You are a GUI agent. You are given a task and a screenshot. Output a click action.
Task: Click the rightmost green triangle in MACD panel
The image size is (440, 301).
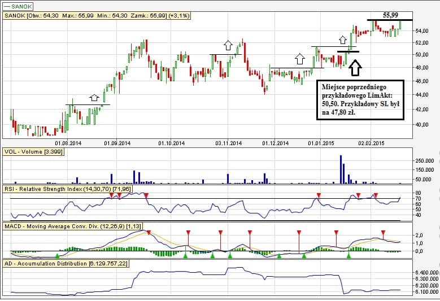point(348,256)
